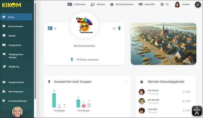The height and width of the screenshot is (118, 203).
Task: Open Kontakt link
Action: pyautogui.click(x=186, y=5)
